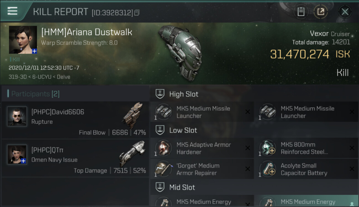The image size is (359, 207).
Task: Copy the kill report ID icon
Action: [137, 13]
